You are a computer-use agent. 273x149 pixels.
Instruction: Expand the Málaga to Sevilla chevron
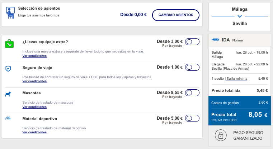tap(240, 16)
